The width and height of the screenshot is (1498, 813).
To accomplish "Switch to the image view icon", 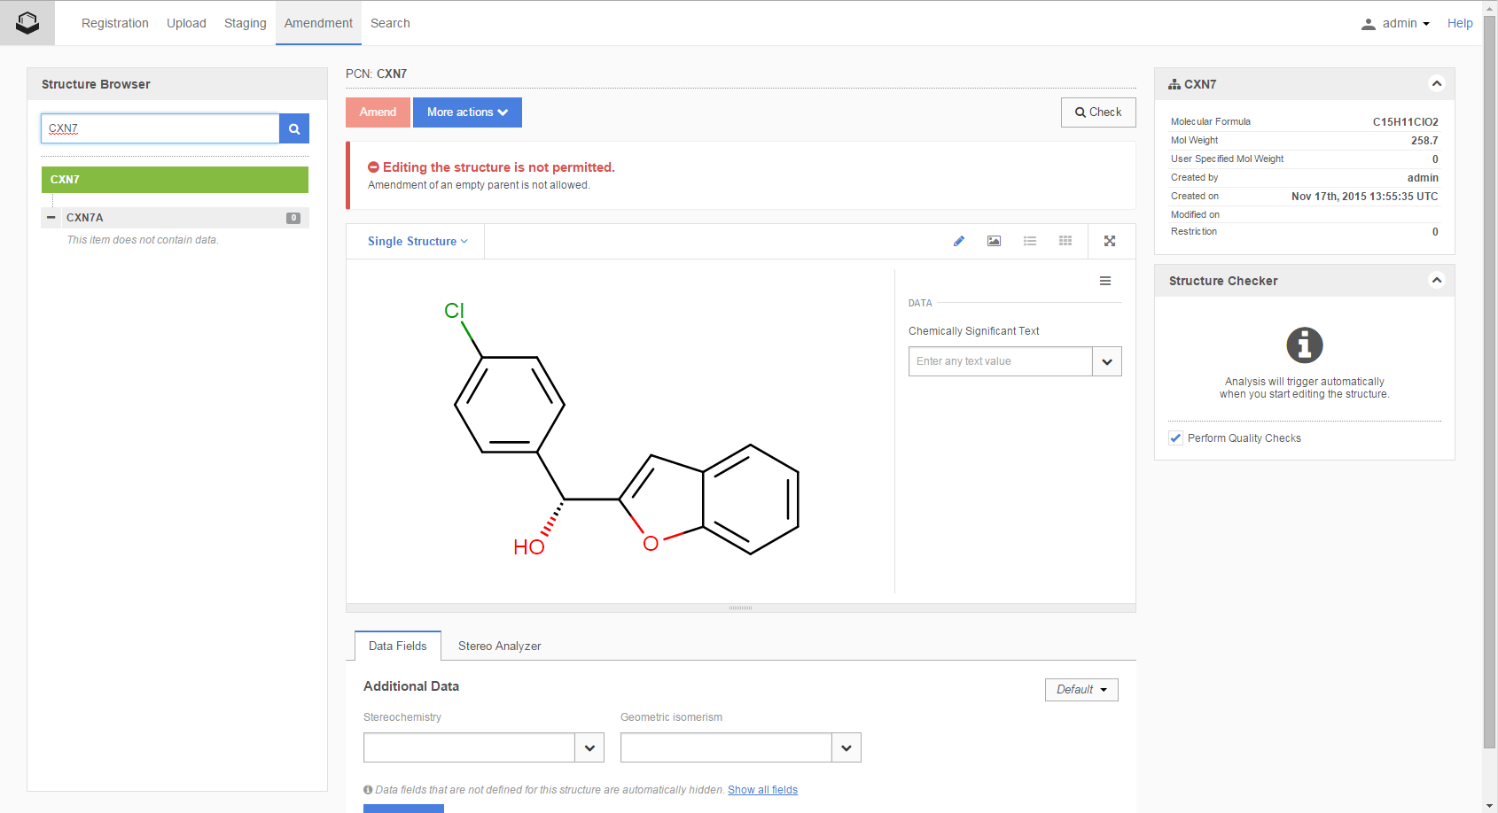I will coord(994,241).
